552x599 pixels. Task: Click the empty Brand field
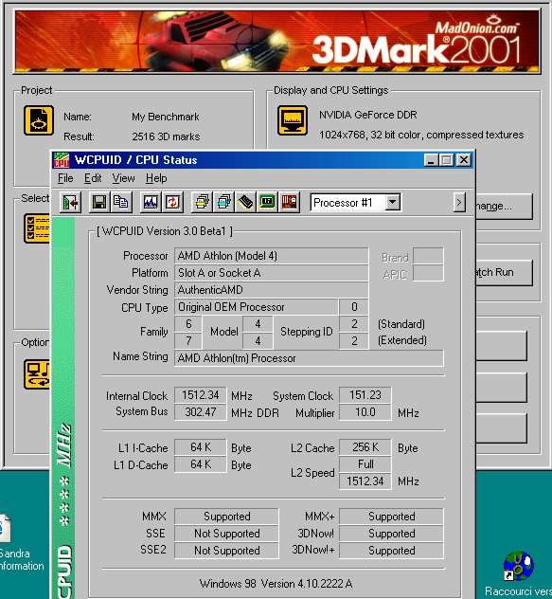(428, 256)
